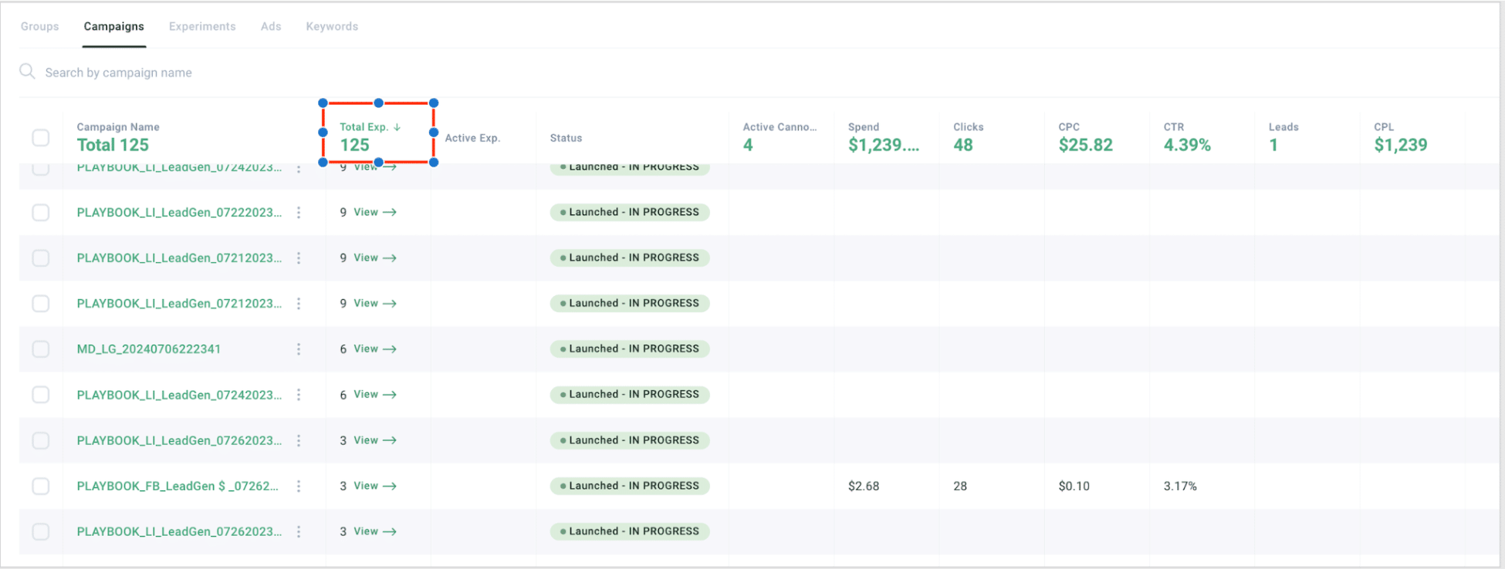Sort by Total Exp. using the arrow
This screenshot has height=569, width=1505.
tap(397, 127)
